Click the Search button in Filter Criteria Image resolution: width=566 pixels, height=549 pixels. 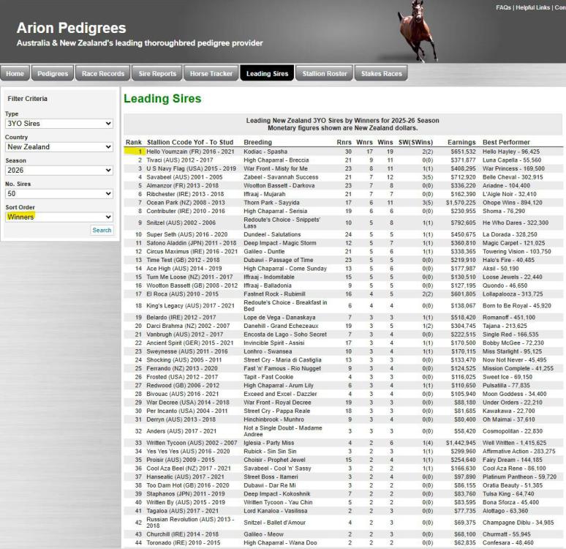click(x=102, y=231)
